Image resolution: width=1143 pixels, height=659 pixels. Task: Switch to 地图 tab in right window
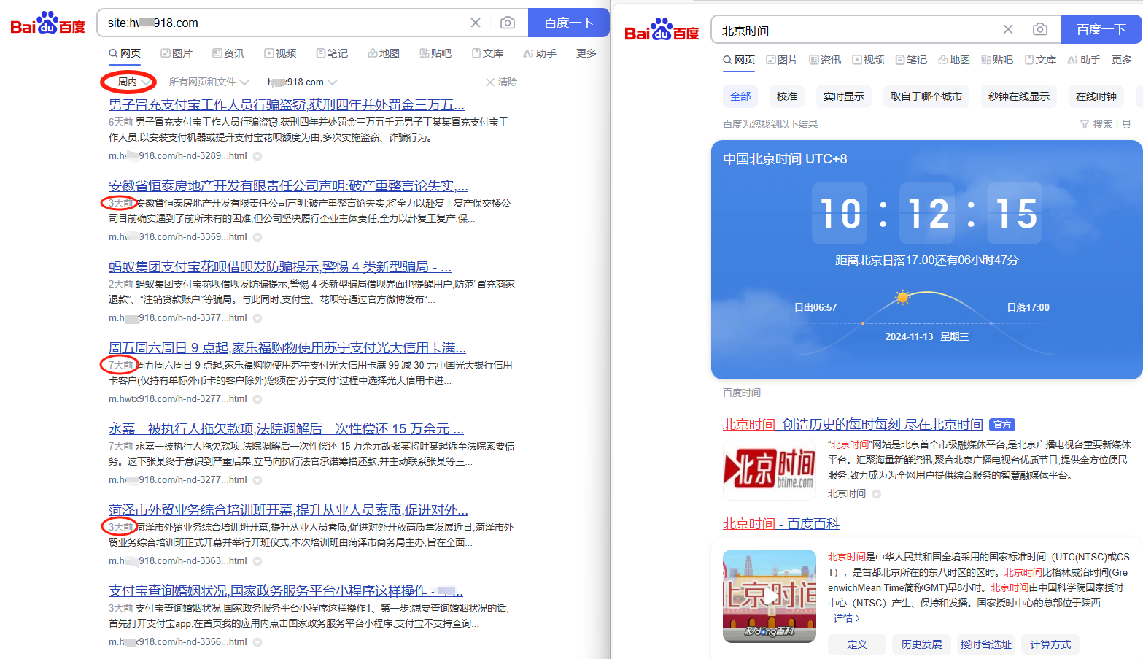click(954, 60)
